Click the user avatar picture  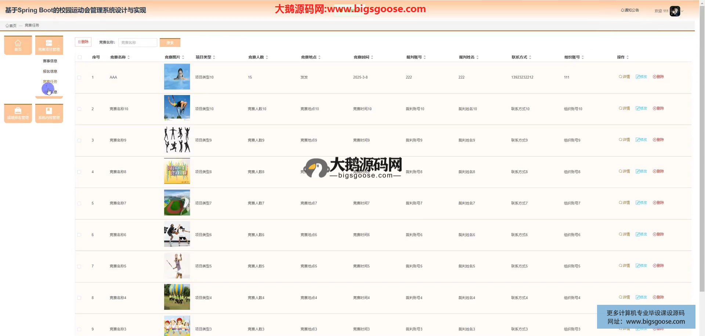(x=675, y=11)
